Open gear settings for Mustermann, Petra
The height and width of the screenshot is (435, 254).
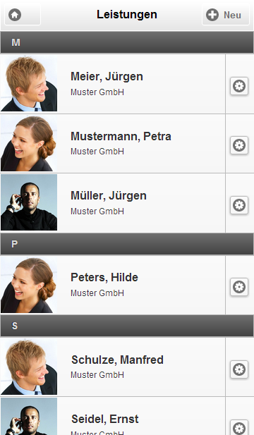239,145
